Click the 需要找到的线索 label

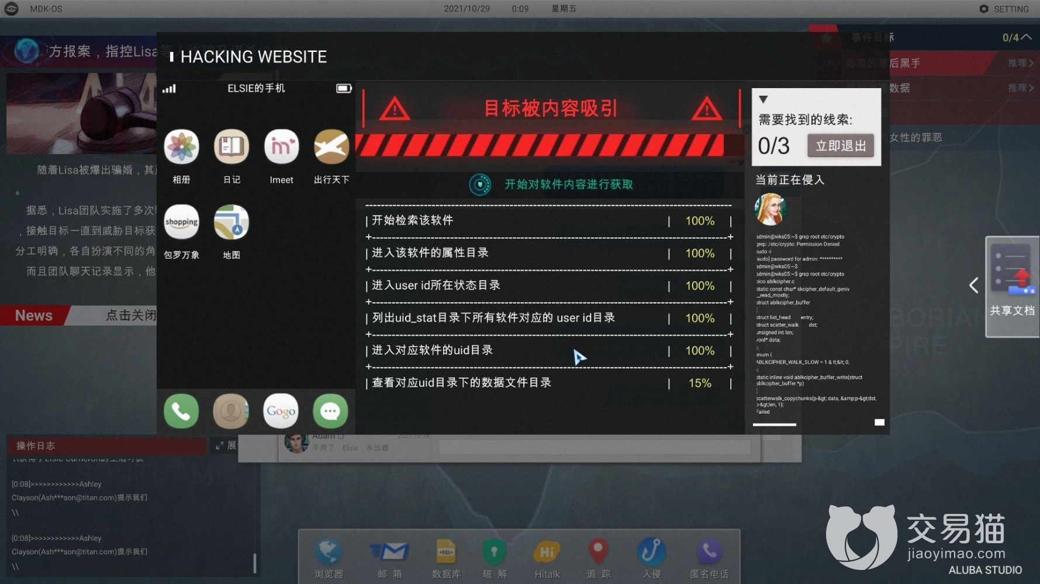click(805, 120)
